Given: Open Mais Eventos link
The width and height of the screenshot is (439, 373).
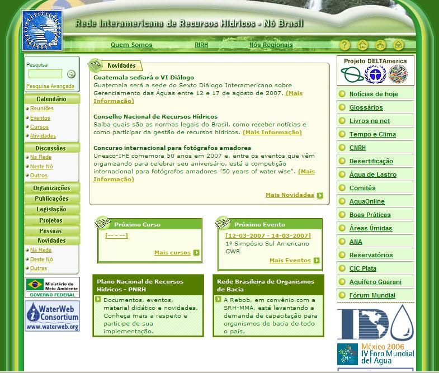Looking at the screenshot, I should (x=290, y=261).
